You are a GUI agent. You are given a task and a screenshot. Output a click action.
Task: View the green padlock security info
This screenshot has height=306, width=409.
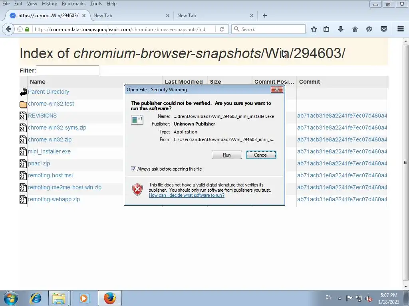[27, 29]
